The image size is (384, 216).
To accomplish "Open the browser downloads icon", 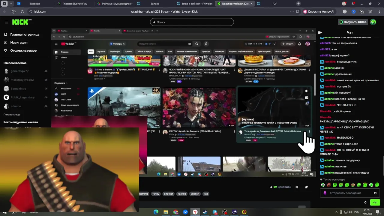I will pyautogui.click(x=379, y=11).
